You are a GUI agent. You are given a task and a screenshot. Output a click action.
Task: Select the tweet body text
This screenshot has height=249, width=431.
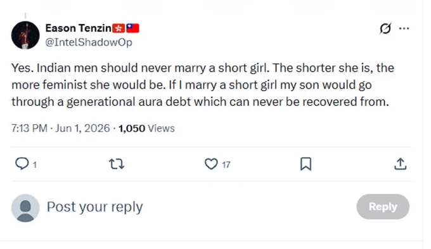click(203, 85)
